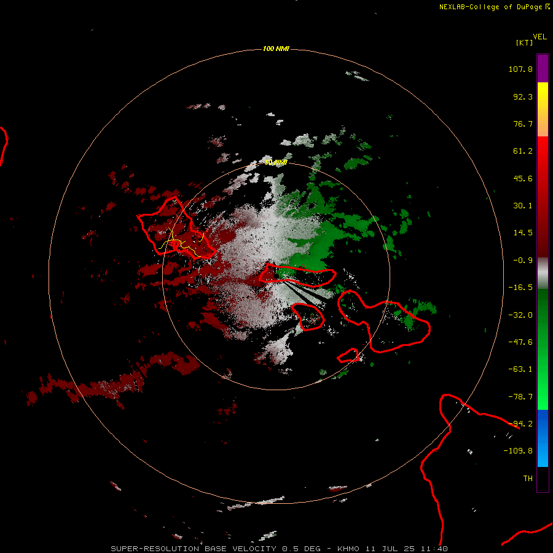Select the -47.6 velocity scale value

click(520, 342)
